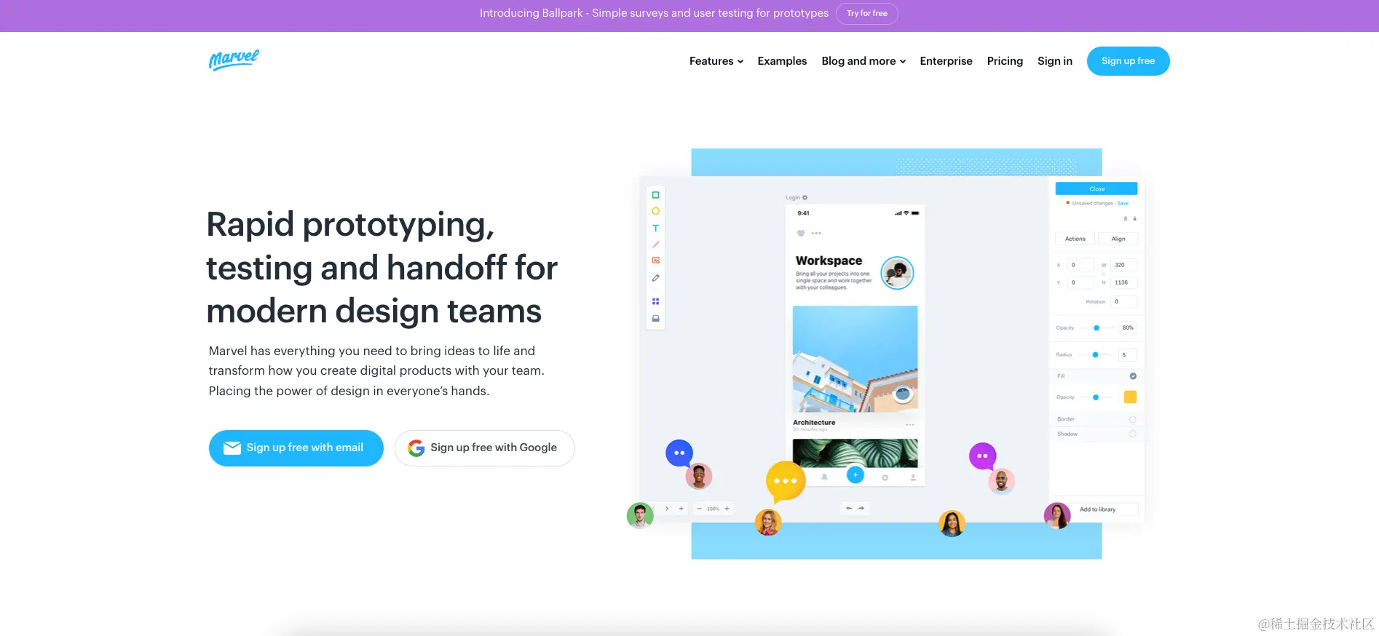Click the H field showing 1136
This screenshot has width=1379, height=636.
coord(1123,282)
